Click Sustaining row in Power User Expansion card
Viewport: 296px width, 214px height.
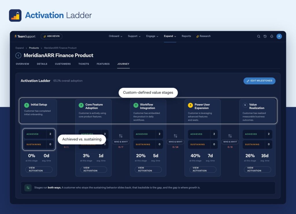pos(203,144)
